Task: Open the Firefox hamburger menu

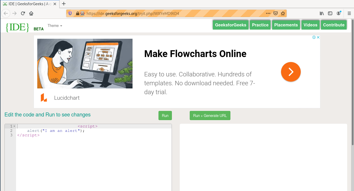Action: coord(349,13)
